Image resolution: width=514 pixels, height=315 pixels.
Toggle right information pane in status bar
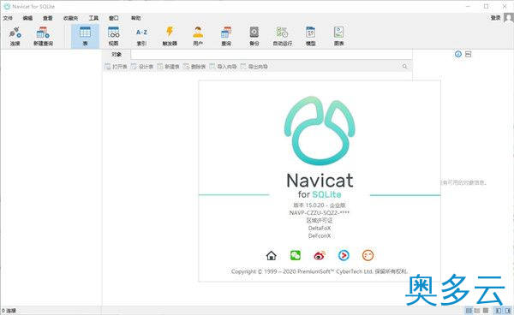(508, 310)
